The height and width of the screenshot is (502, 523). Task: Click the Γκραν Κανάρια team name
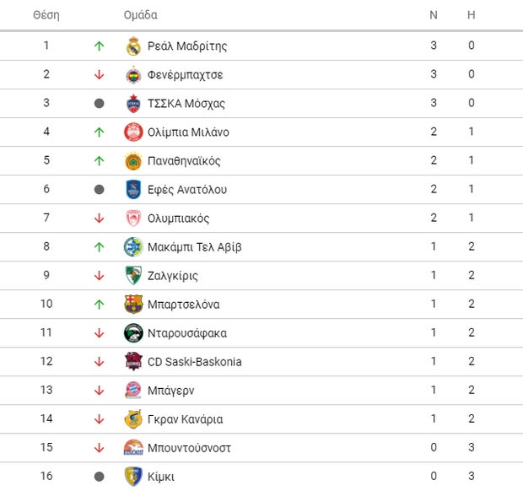185,419
